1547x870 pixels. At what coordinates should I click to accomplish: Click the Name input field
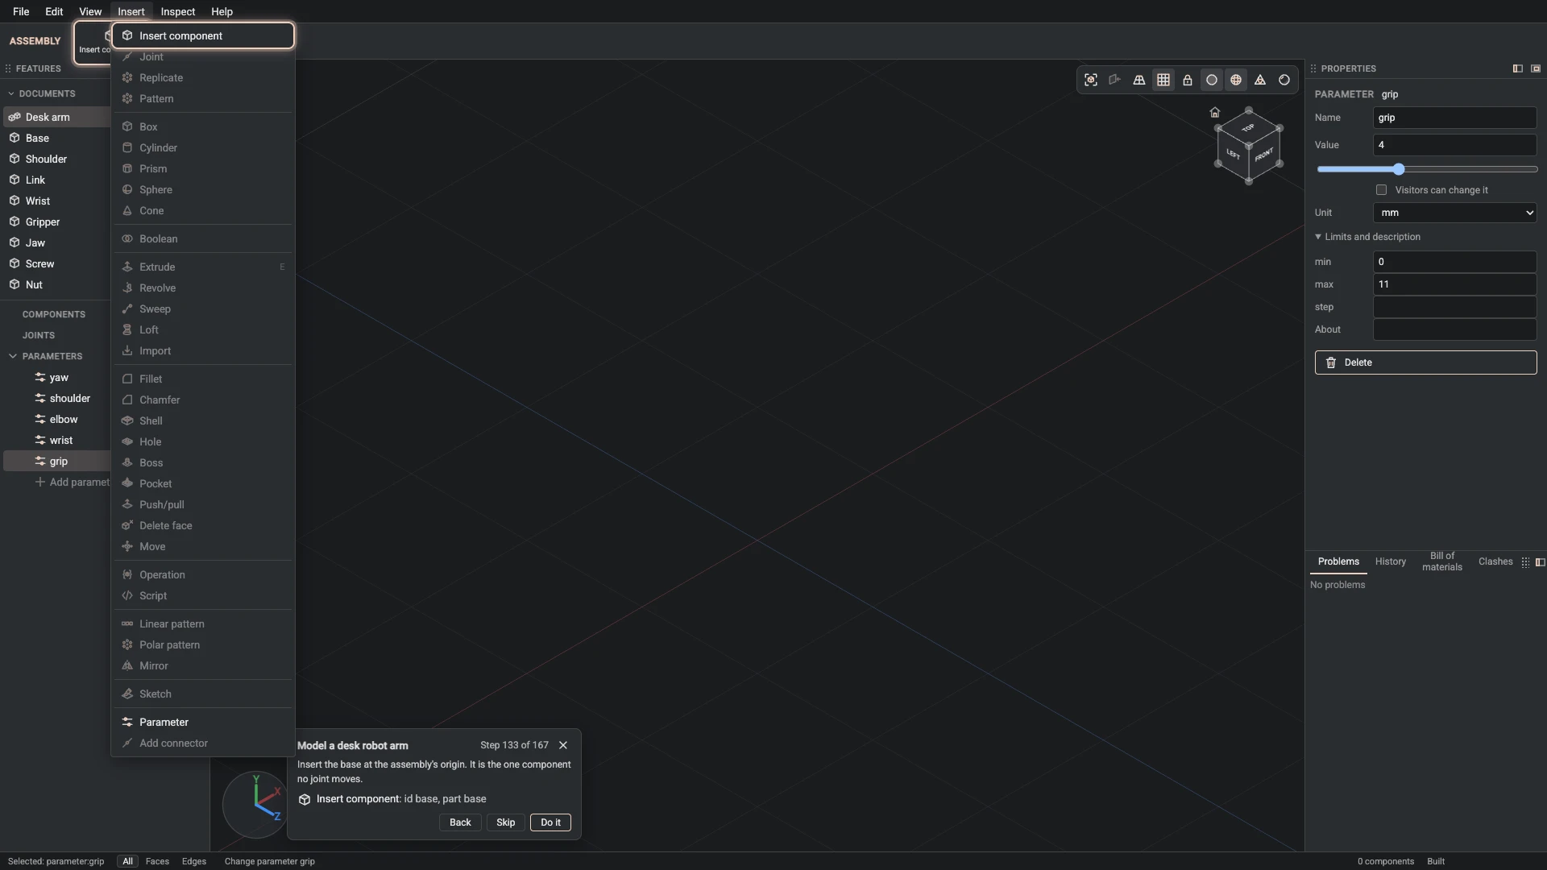(x=1455, y=118)
